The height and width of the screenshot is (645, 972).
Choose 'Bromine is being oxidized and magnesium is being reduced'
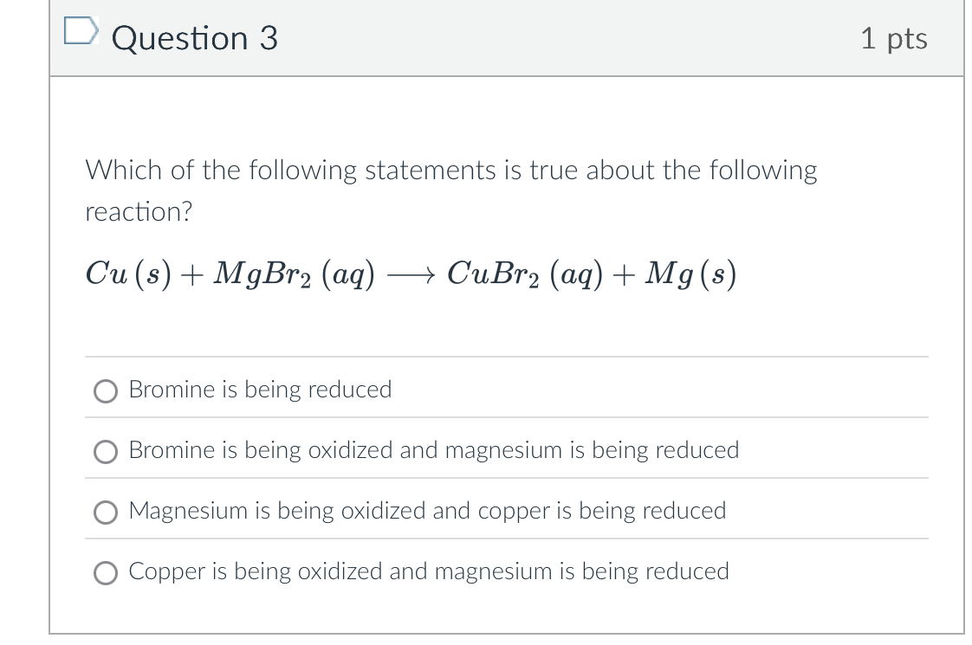(105, 451)
